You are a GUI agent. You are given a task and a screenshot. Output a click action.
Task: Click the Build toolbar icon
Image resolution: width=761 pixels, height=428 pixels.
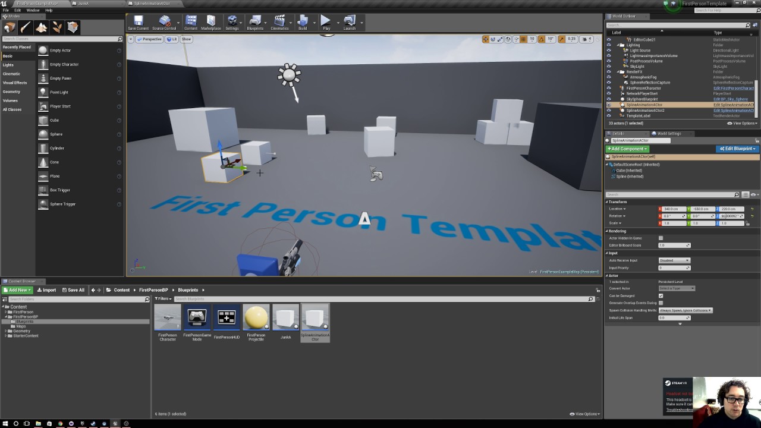coord(303,23)
